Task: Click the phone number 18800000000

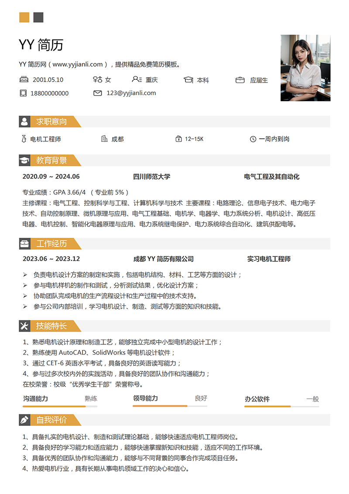Action: 49,93
